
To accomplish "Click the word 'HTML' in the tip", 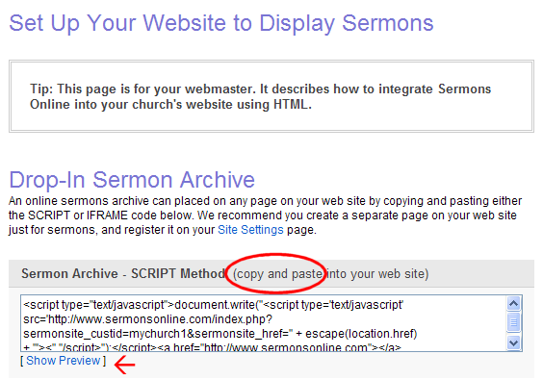I will click(293, 105).
